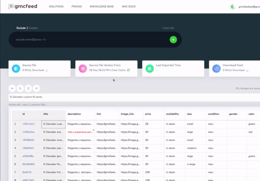Click the blue Source File icon

[16, 68]
